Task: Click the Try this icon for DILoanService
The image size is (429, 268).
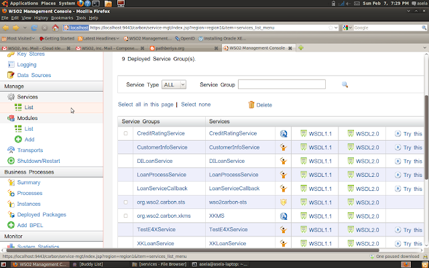Action: point(397,161)
